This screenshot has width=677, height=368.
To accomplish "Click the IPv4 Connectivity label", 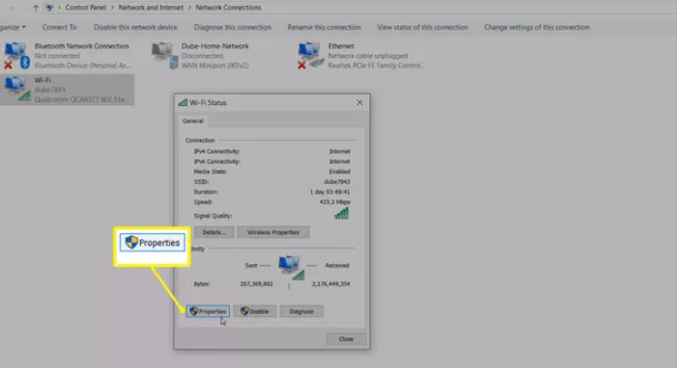I will (x=217, y=151).
